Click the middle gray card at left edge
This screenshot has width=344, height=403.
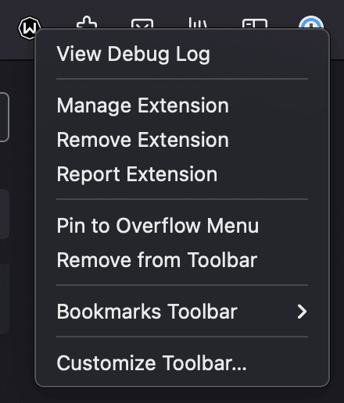coord(5,214)
